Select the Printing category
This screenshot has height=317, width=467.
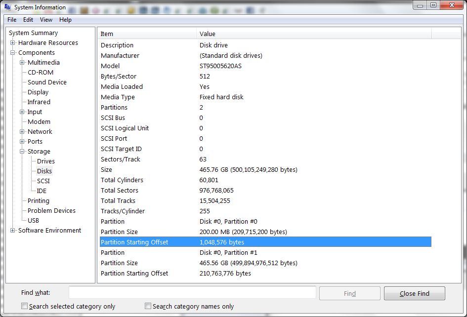point(39,200)
